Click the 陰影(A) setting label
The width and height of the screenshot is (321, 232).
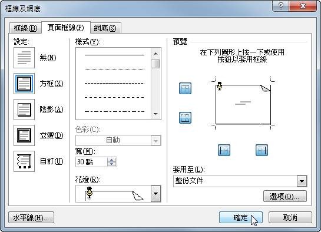coord(51,110)
